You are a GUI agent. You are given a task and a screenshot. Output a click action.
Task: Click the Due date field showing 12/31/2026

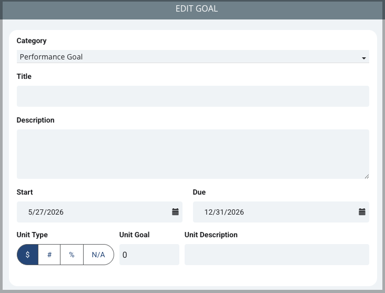(281, 212)
